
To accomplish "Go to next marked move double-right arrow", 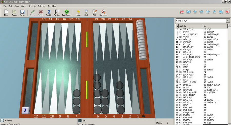I will click(x=208, y=12).
